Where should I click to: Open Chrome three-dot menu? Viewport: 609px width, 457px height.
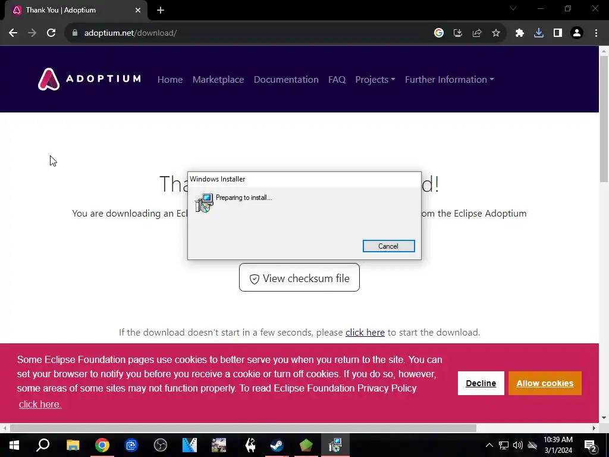(x=596, y=33)
